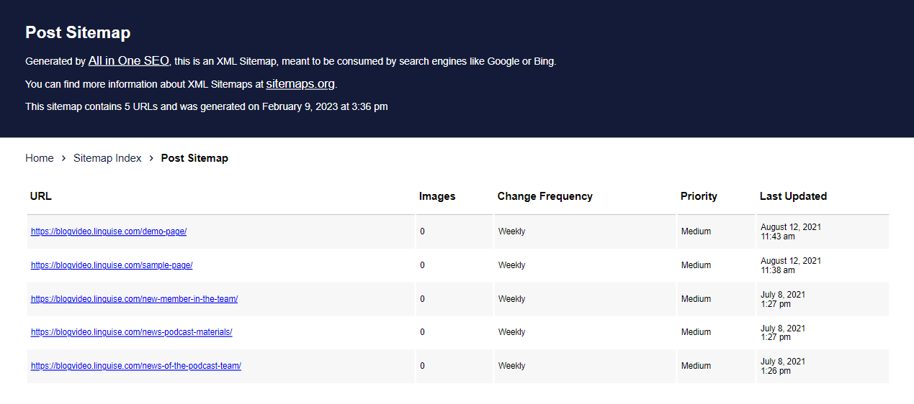
Task: Click the URL column header
Action: [x=41, y=196]
